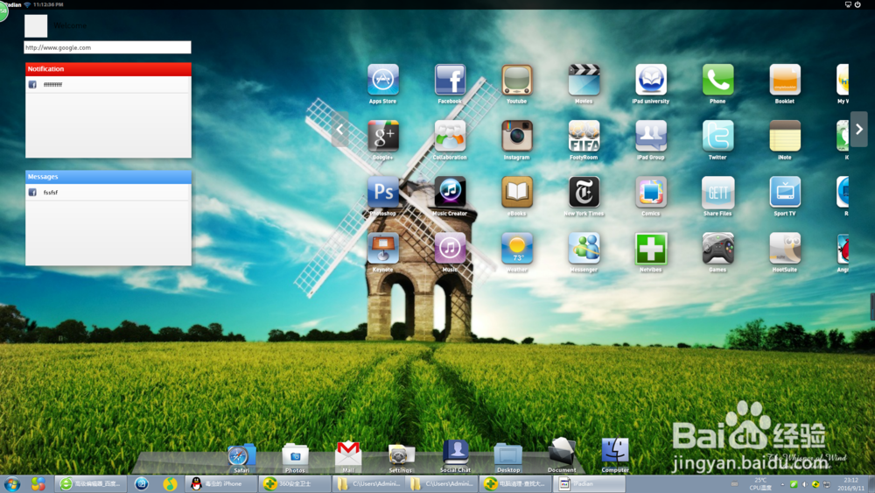Open the Instagram app
Viewport: 875px width, 493px height.
[x=517, y=136]
